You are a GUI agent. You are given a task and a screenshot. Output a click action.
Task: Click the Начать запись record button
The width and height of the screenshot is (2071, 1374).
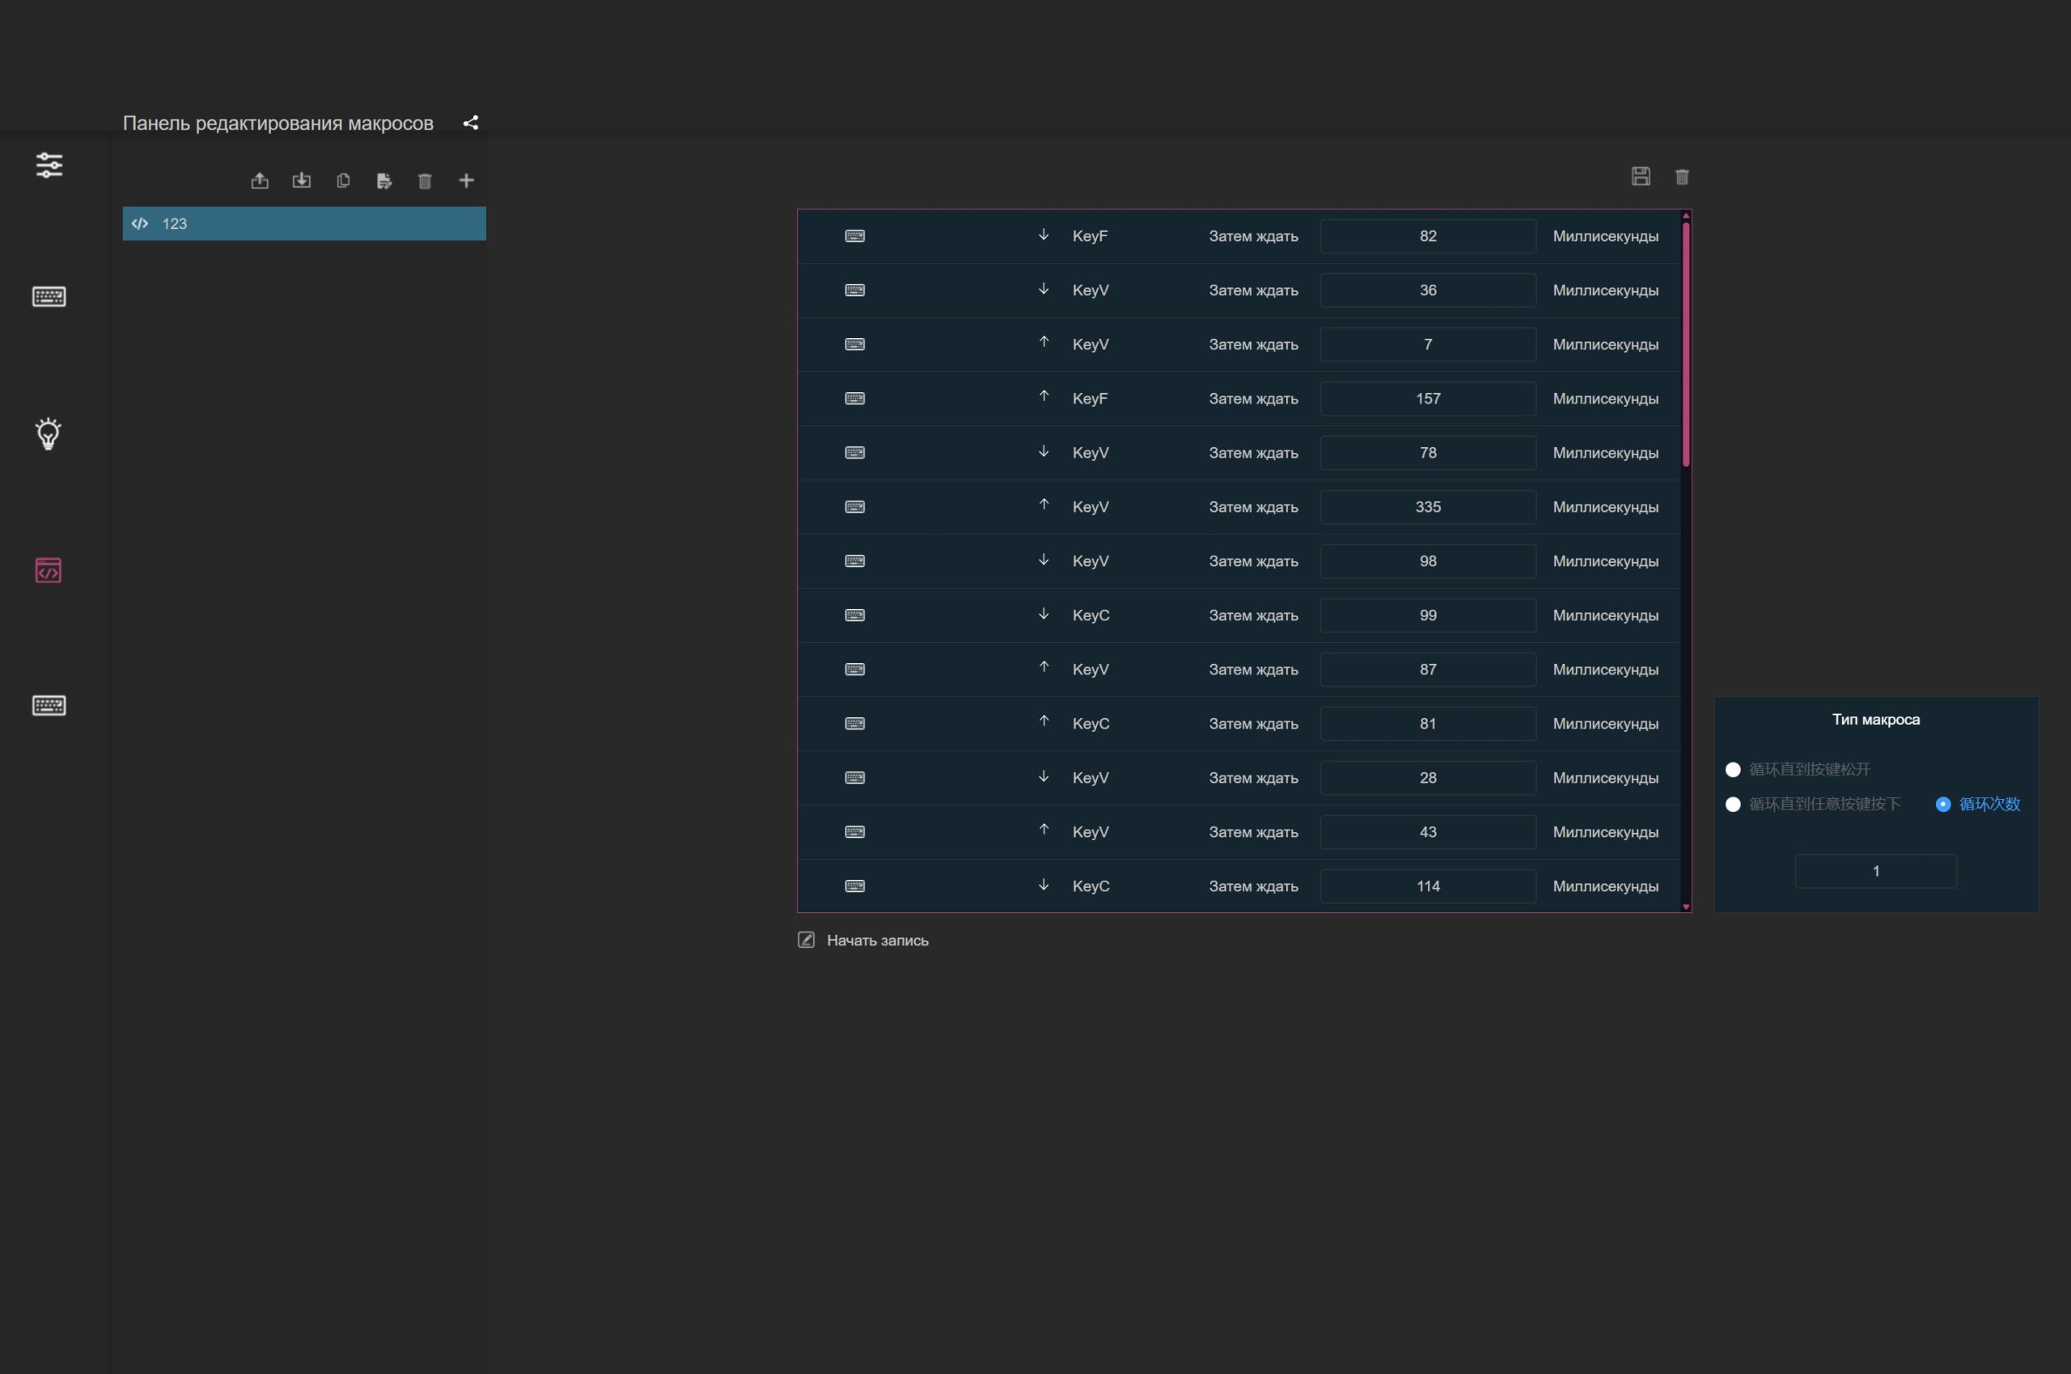point(863,941)
